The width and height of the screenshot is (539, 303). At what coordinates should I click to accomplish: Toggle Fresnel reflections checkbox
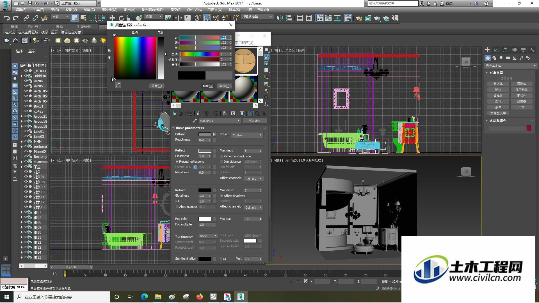(177, 162)
